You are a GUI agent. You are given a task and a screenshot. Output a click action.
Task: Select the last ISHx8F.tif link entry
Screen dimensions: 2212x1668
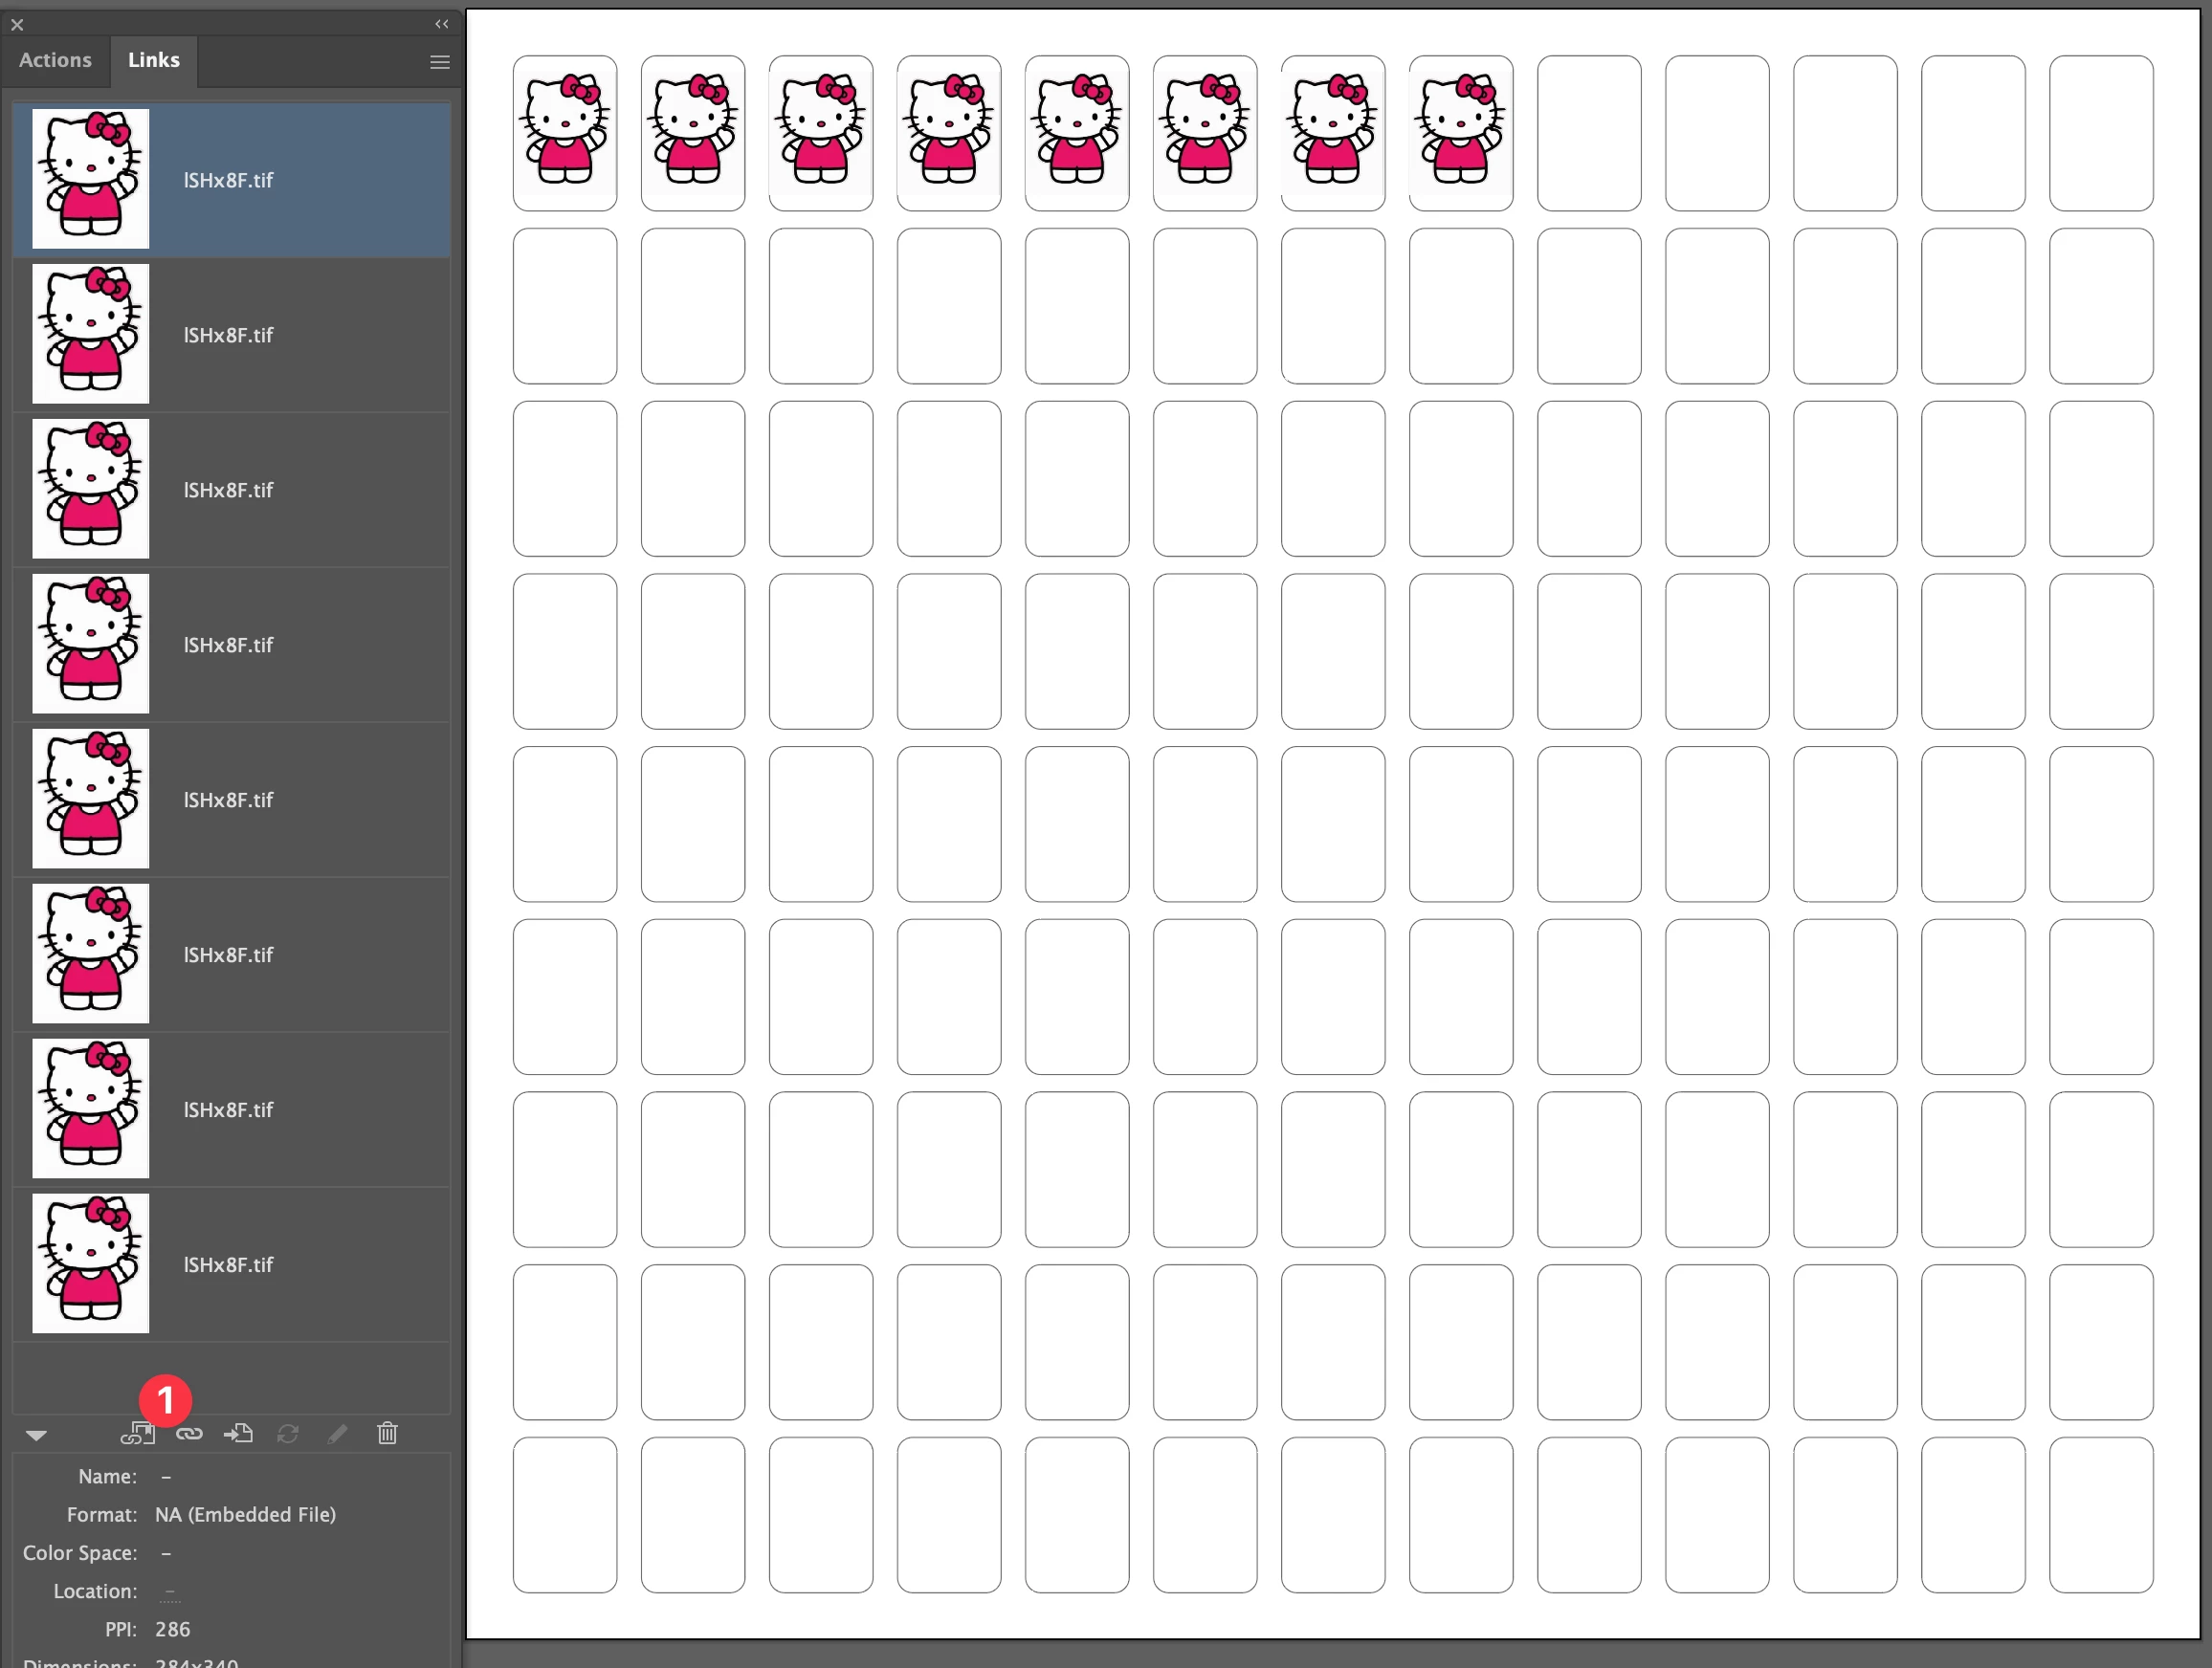[230, 1264]
